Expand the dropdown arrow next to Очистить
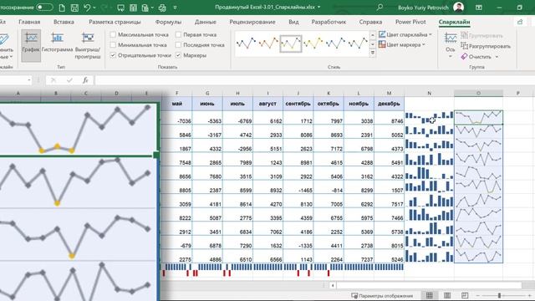 (497, 57)
